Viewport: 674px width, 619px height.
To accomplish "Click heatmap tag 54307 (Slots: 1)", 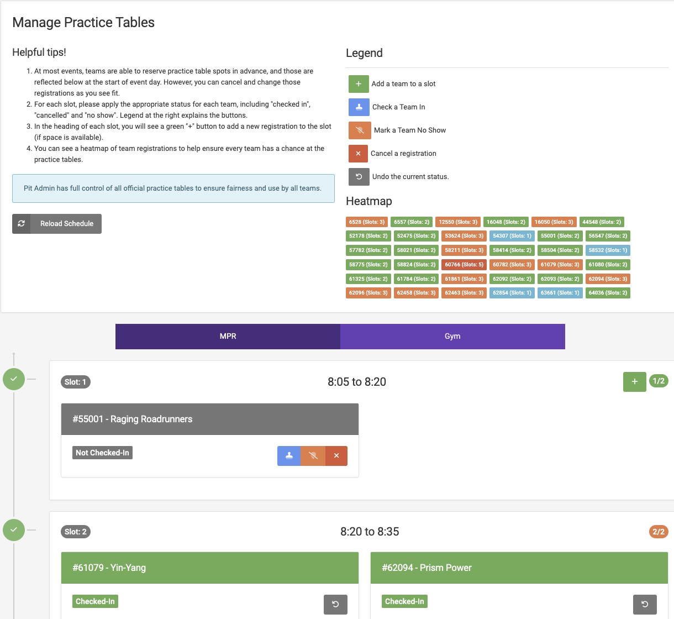I will (512, 236).
